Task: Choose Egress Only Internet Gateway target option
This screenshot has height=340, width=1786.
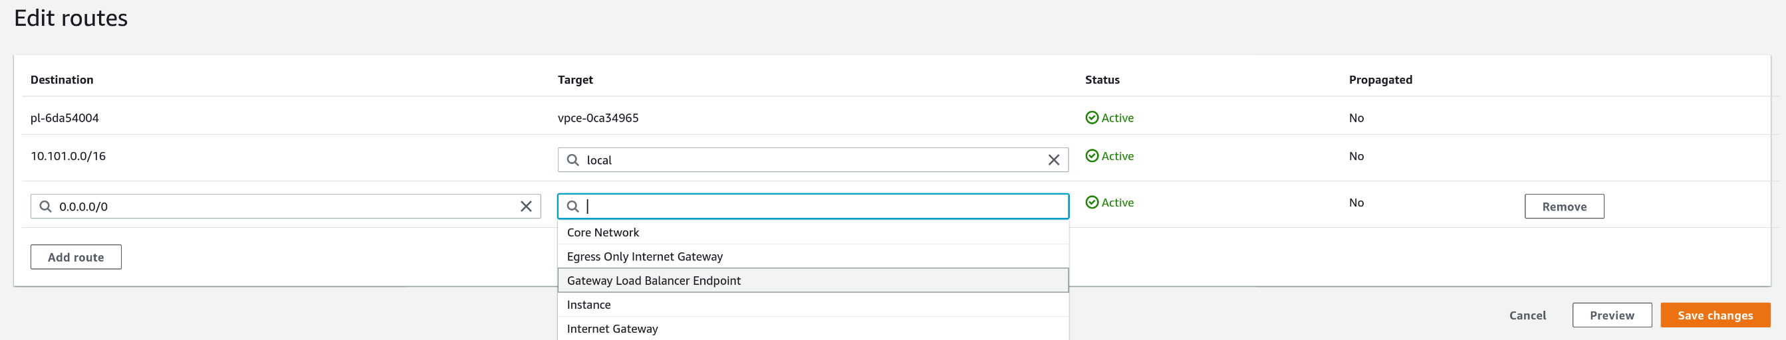Action: point(644,256)
